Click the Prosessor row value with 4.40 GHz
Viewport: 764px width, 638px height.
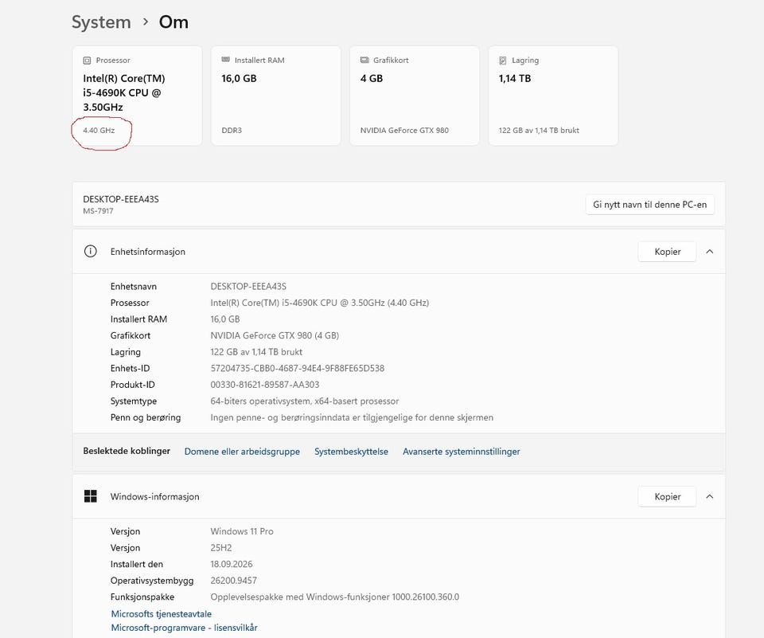pos(320,303)
